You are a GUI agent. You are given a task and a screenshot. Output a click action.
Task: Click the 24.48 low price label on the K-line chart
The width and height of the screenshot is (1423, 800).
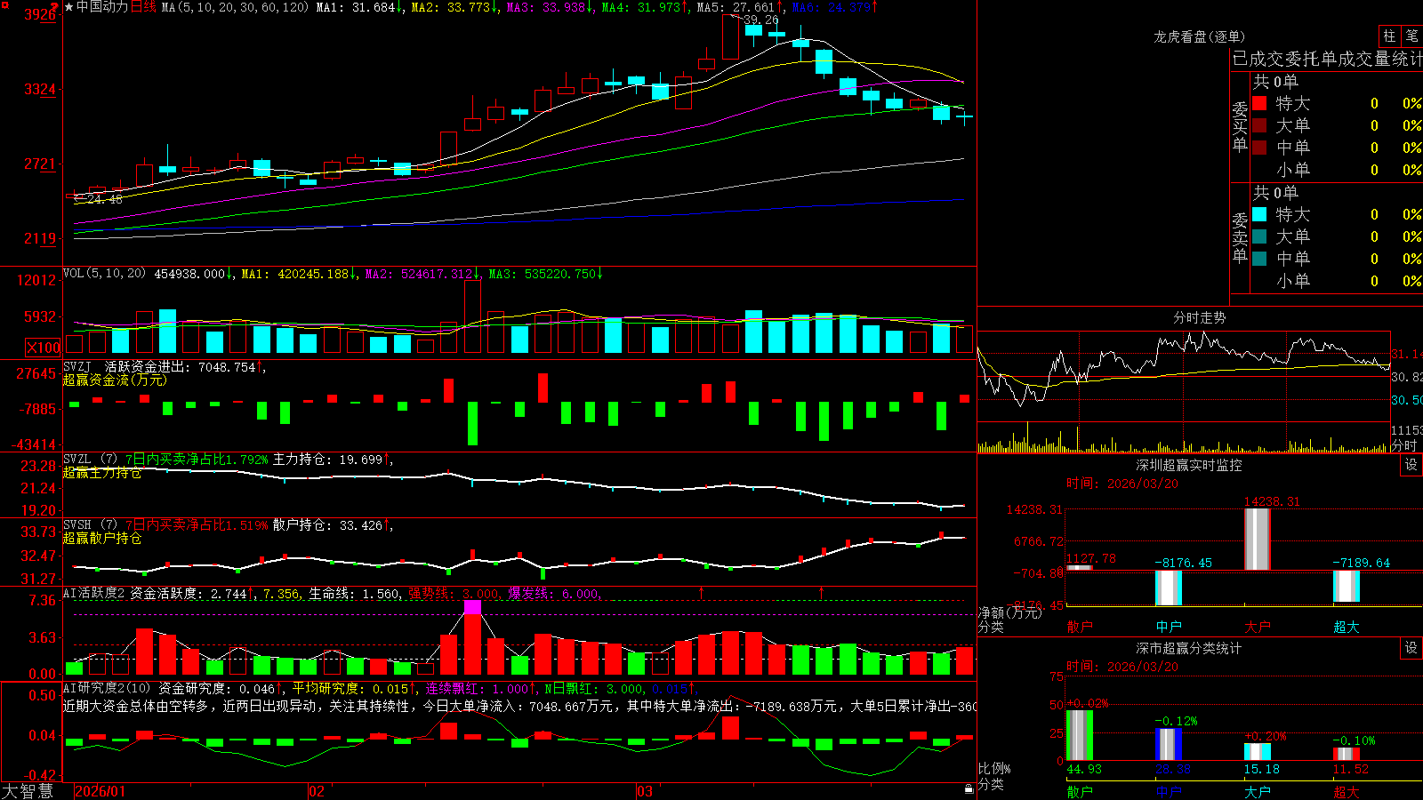pos(105,200)
